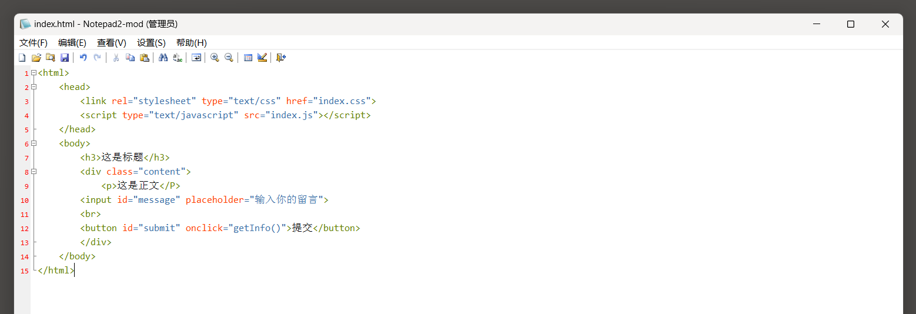The width and height of the screenshot is (916, 314).
Task: Open the Replace text icon
Action: click(x=178, y=58)
